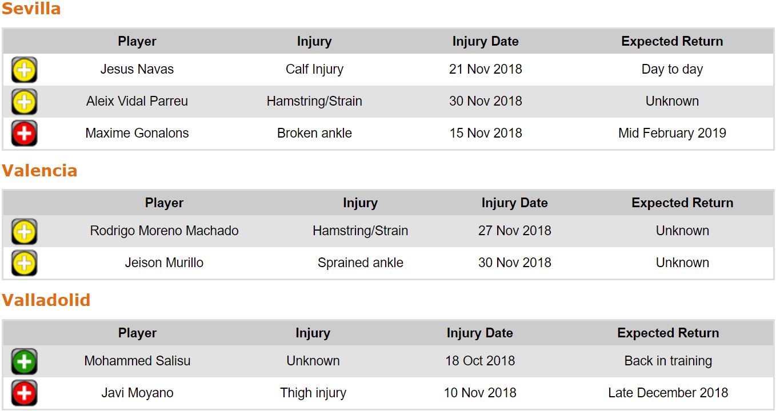Click the red cross icon next to Maxime Gonalons
This screenshot has width=776, height=411.
point(24,134)
